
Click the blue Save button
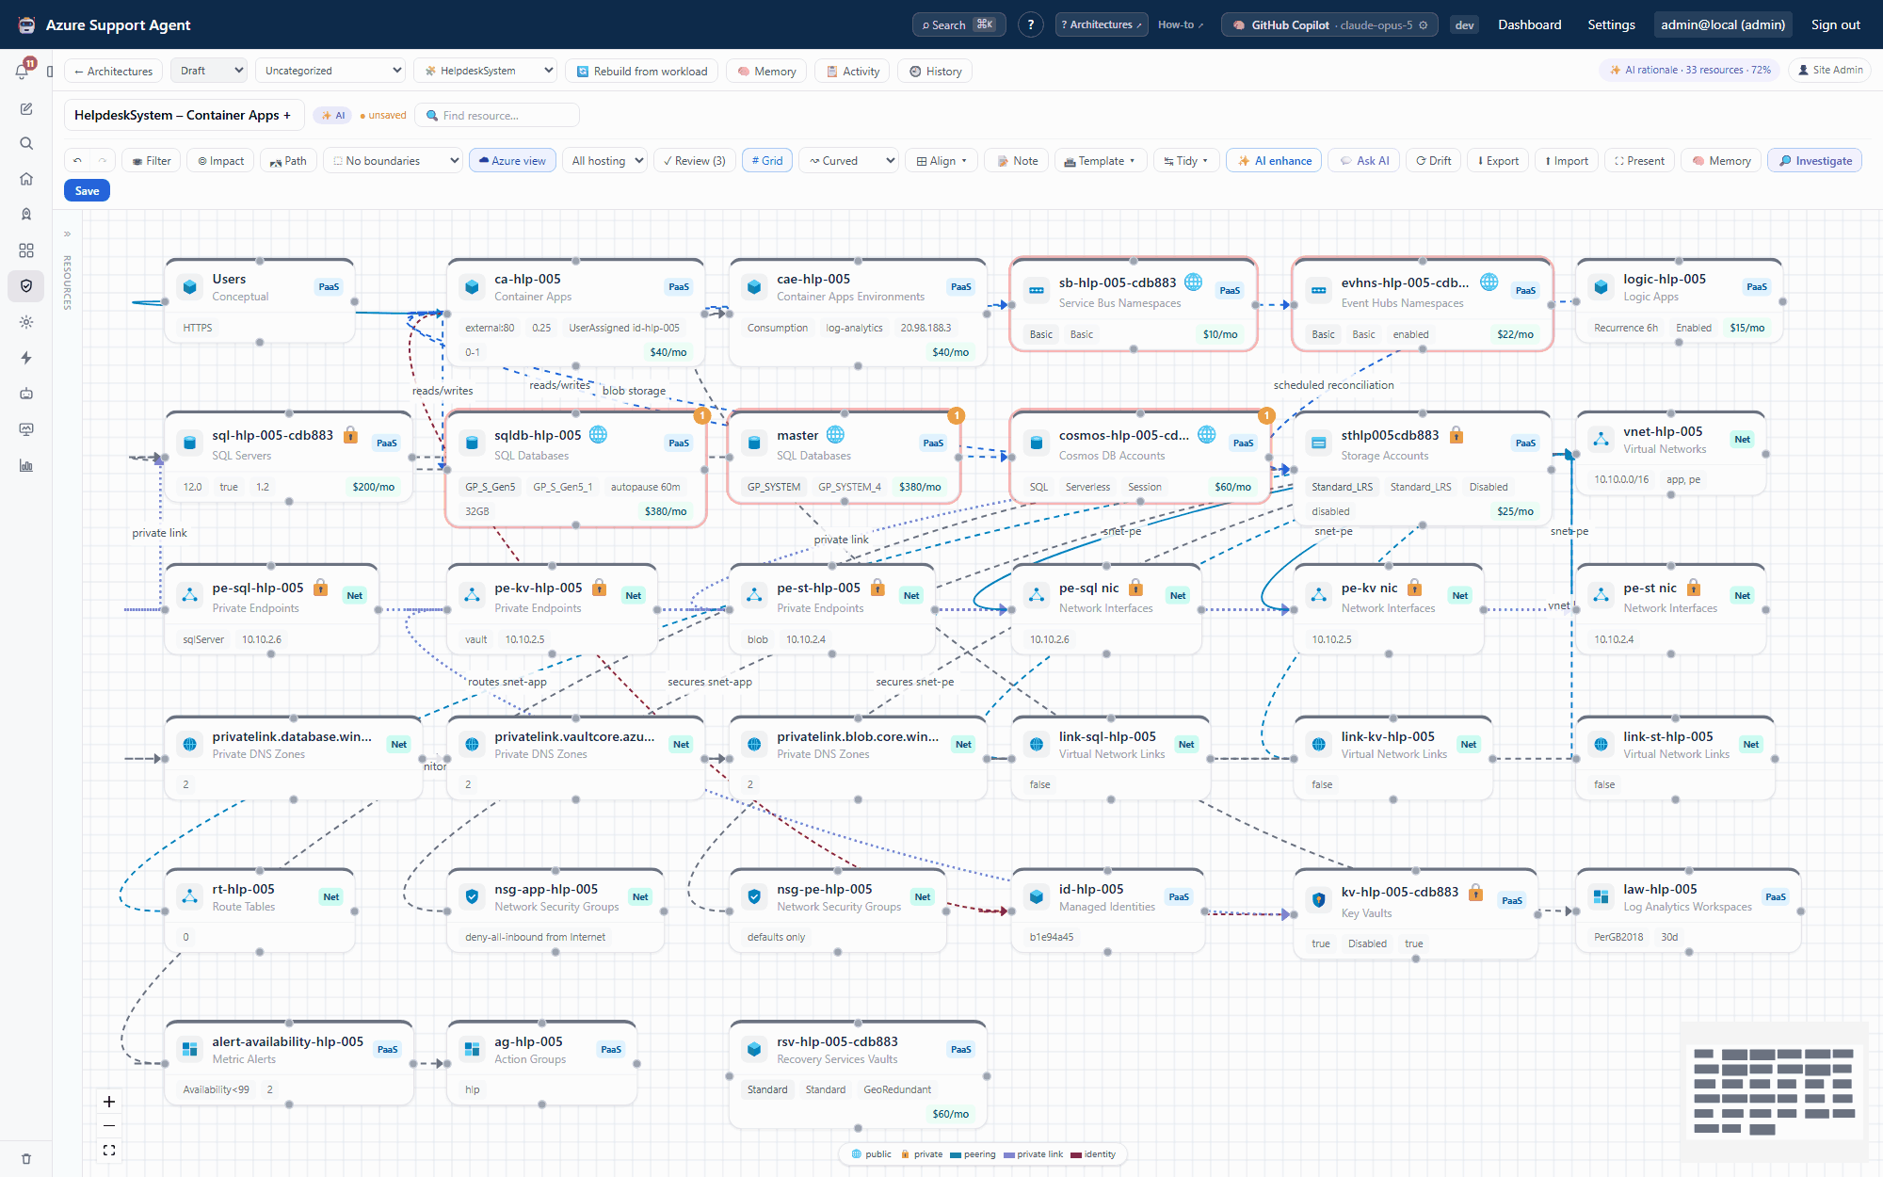click(x=87, y=191)
